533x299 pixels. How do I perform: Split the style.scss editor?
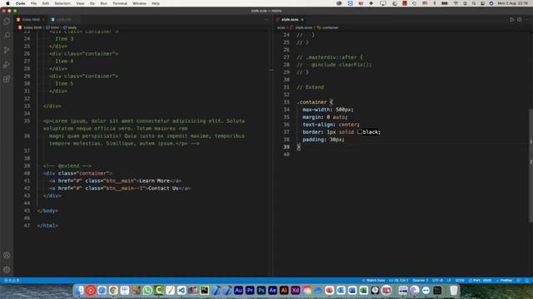(x=520, y=20)
